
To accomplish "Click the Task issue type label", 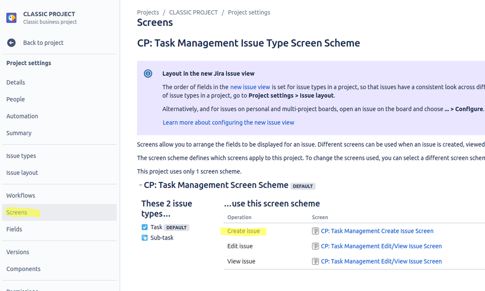I will [156, 227].
